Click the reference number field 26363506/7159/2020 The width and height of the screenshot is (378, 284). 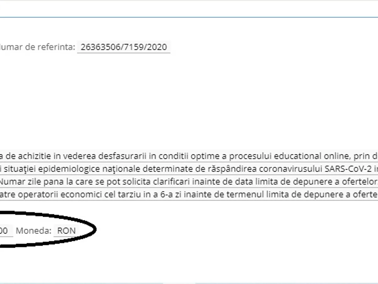point(123,47)
